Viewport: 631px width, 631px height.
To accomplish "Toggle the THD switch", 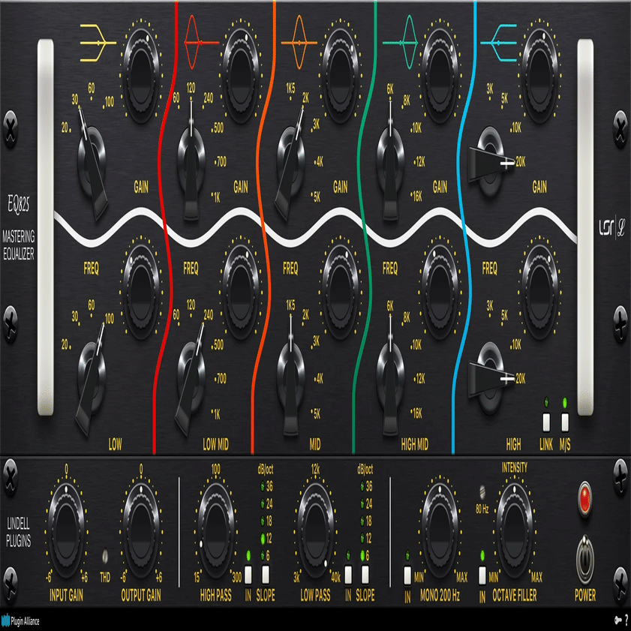I will point(105,556).
